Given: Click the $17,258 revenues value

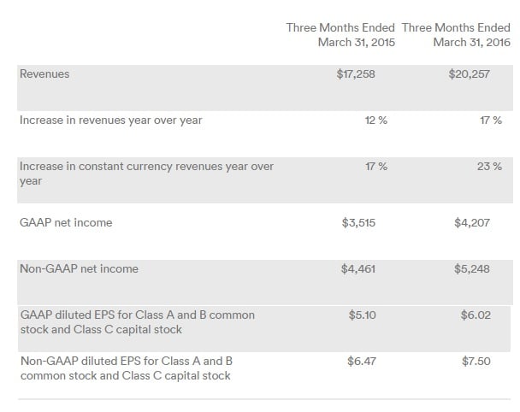Looking at the screenshot, I should click(356, 74).
